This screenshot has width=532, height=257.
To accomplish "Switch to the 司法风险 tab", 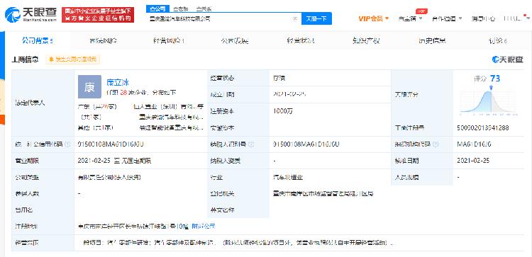I will [103, 41].
